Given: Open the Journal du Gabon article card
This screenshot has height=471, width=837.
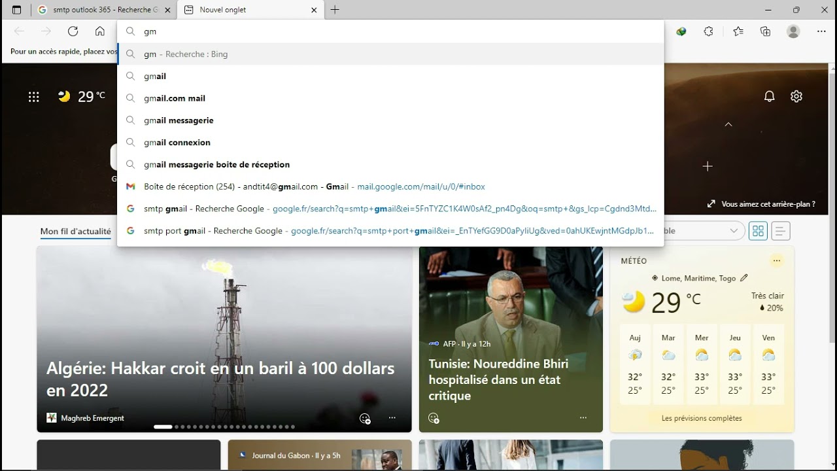Looking at the screenshot, I should [320, 455].
